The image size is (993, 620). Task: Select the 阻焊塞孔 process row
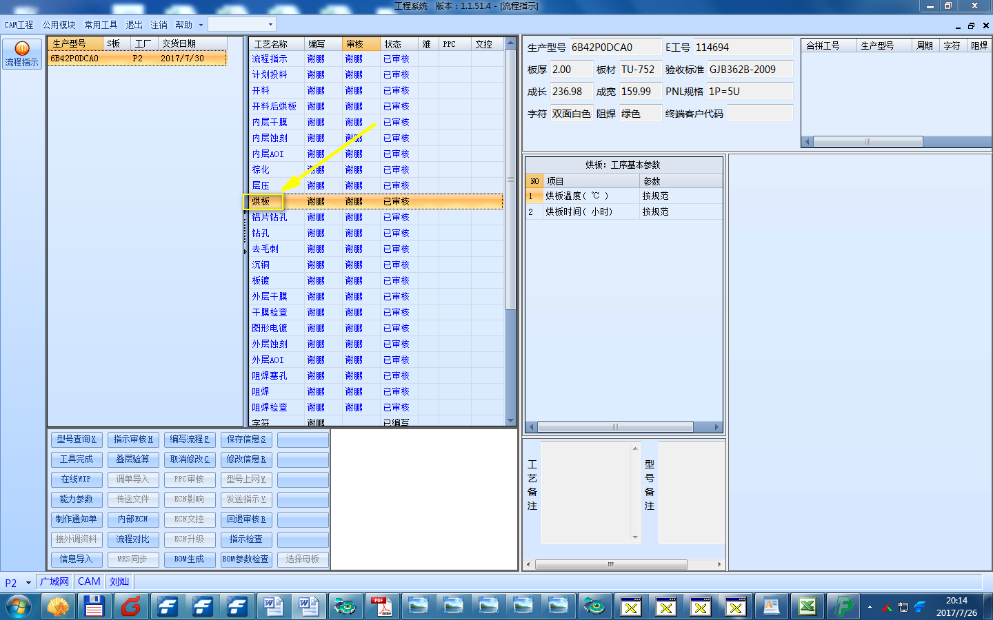[377, 376]
